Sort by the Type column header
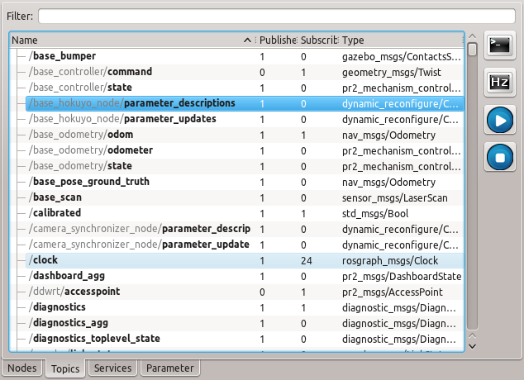Screen dimensions: 524x380 pyautogui.click(x=401, y=40)
